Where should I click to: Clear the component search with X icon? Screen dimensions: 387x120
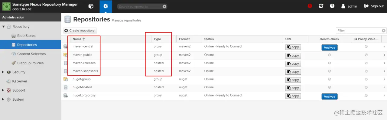[x=164, y=6]
